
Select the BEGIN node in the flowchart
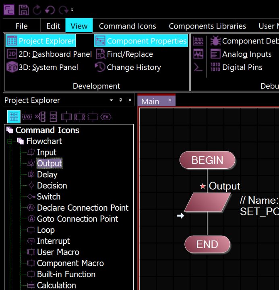[207, 160]
